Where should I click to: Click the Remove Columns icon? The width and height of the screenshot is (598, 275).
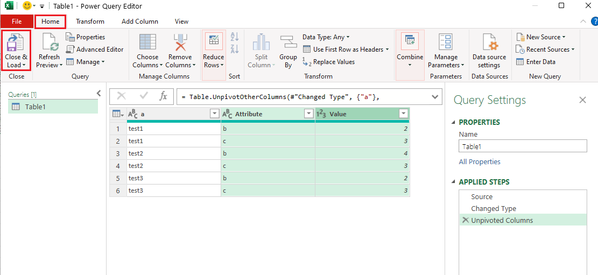180,43
